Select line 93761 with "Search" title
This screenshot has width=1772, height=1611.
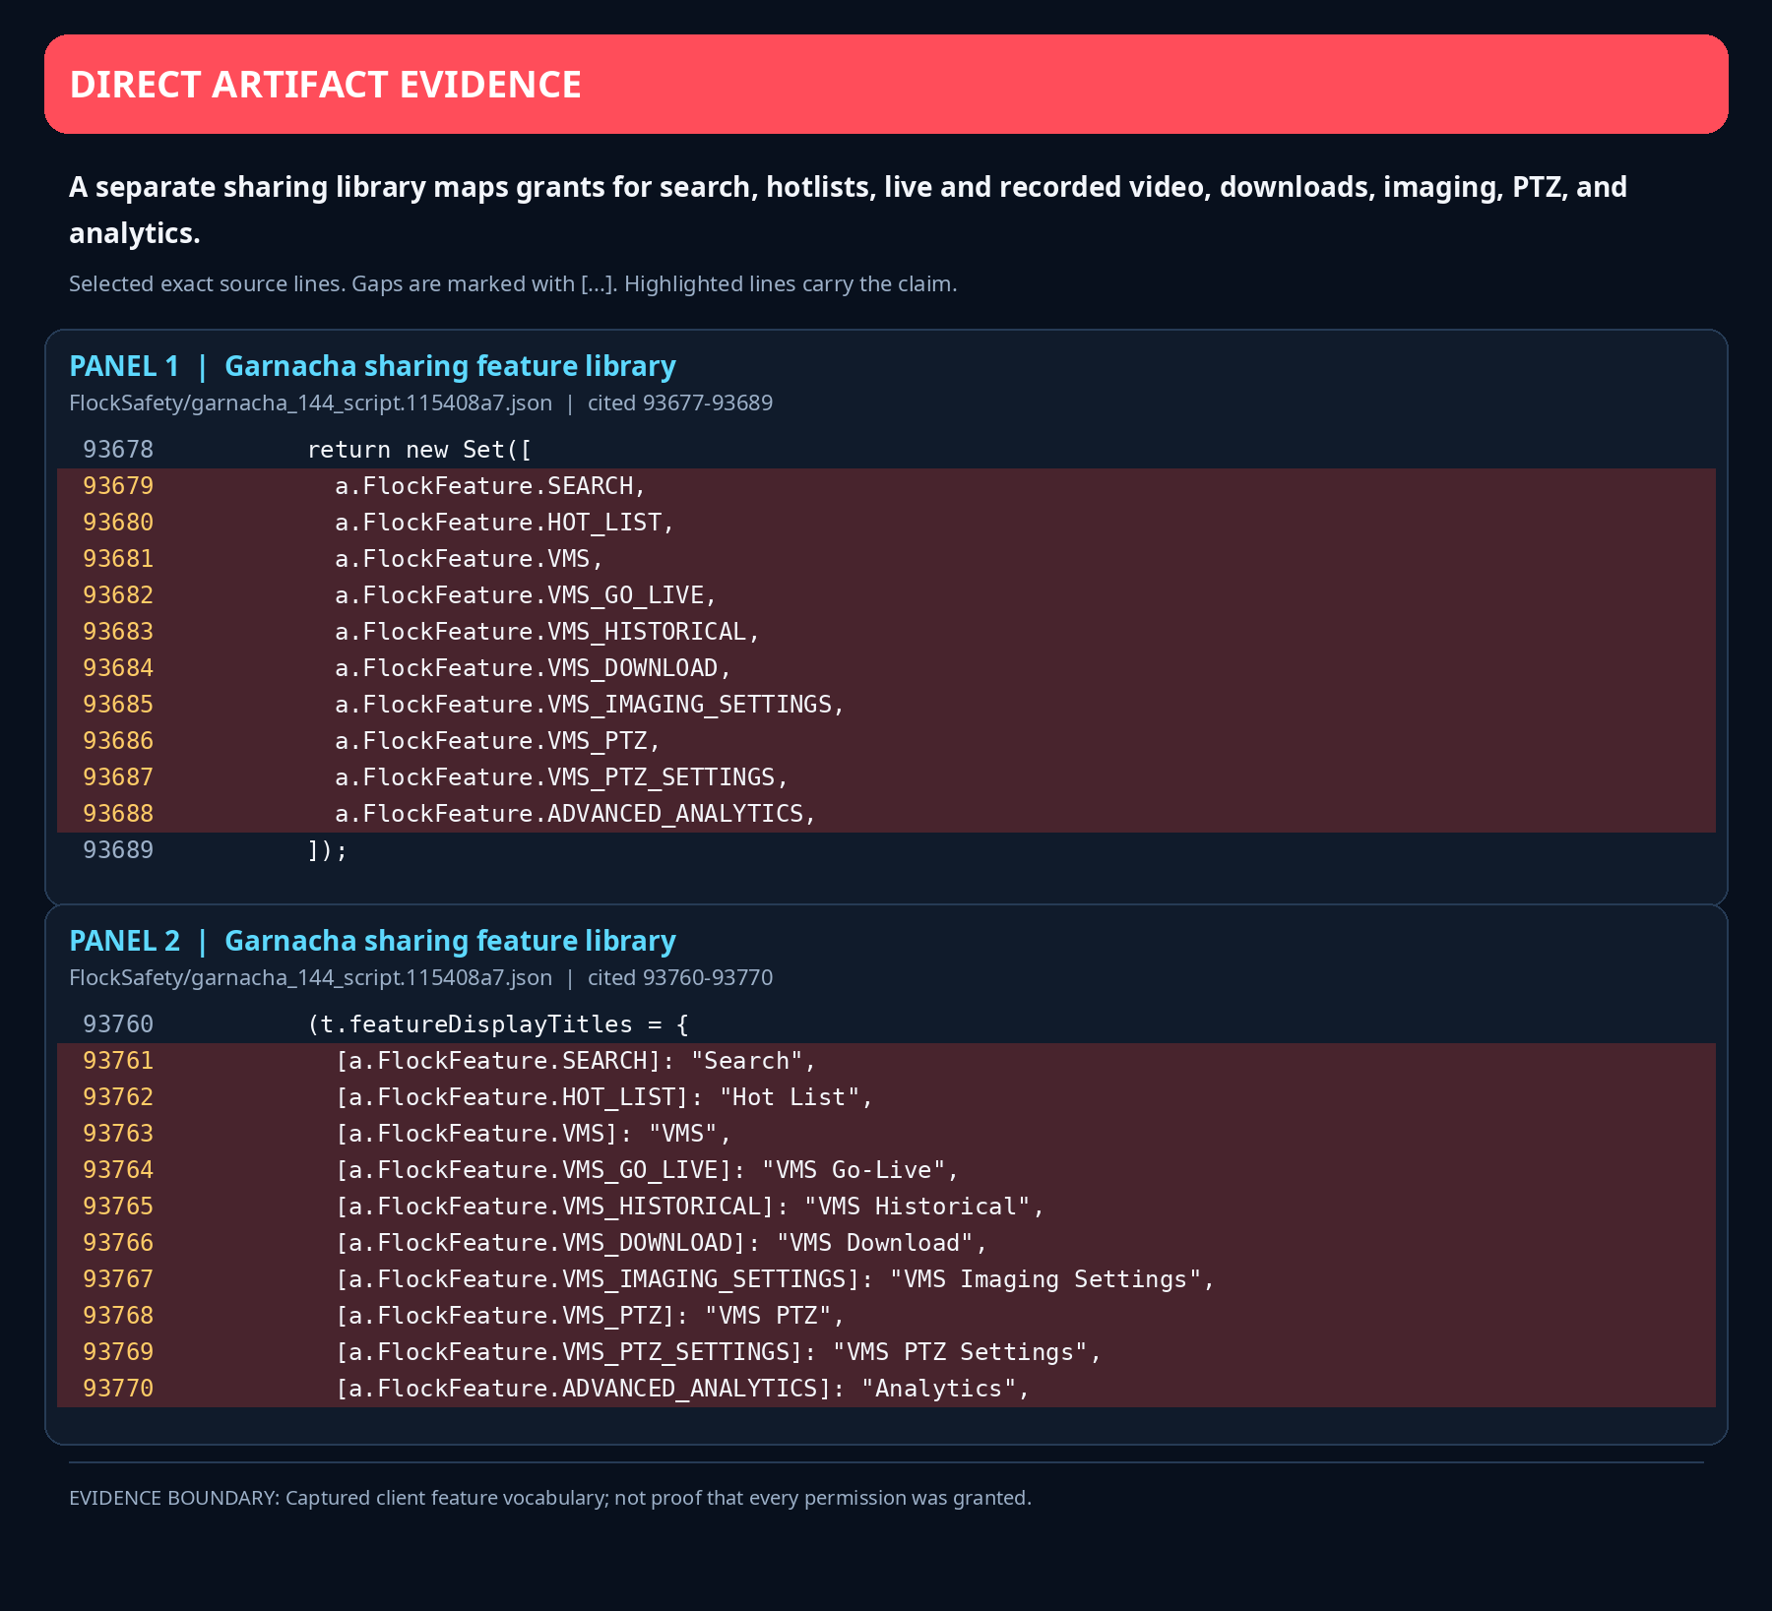tap(886, 1061)
